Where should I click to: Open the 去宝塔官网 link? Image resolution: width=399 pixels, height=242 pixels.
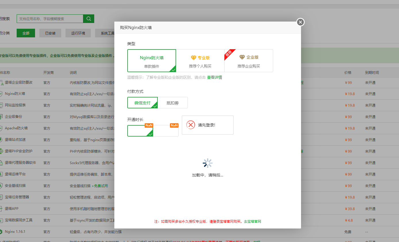252,222
